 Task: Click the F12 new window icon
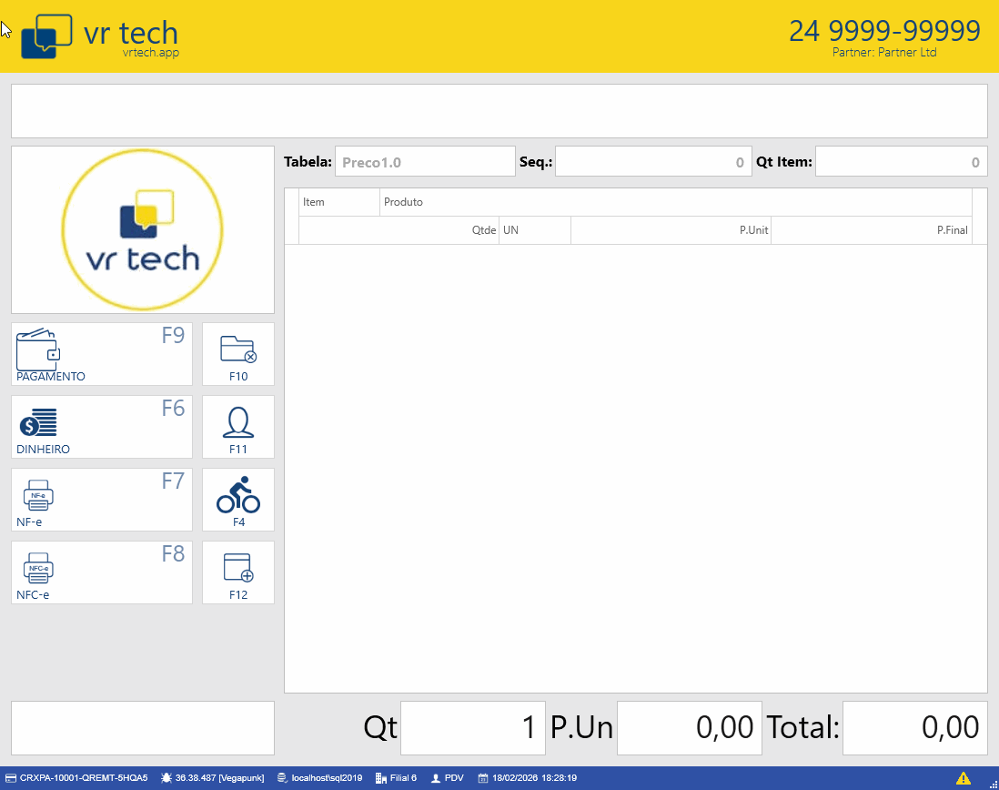coord(237,569)
